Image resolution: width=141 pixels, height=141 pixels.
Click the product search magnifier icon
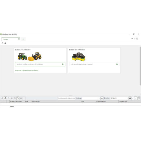(63, 64)
